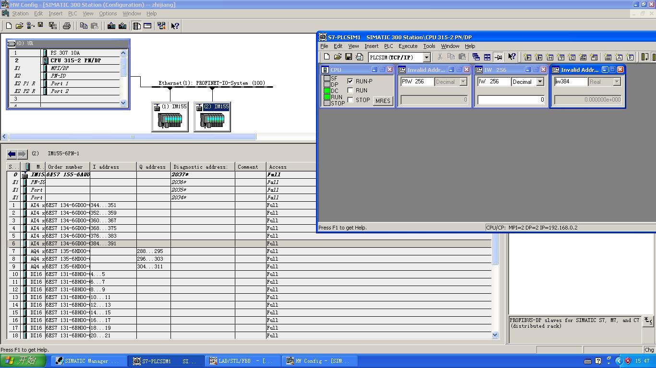Open the Decimal format dropdown for IW 256
Viewport: 656px width, 368px height.
pyautogui.click(x=540, y=82)
